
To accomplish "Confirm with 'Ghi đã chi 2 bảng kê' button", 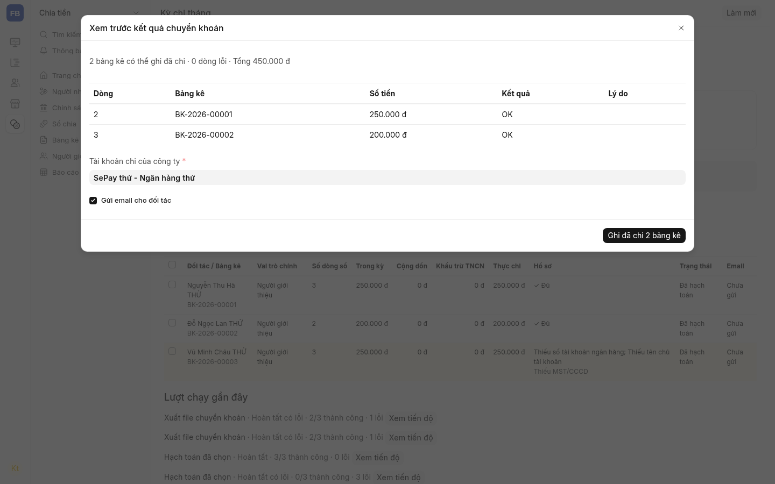I will pos(644,236).
